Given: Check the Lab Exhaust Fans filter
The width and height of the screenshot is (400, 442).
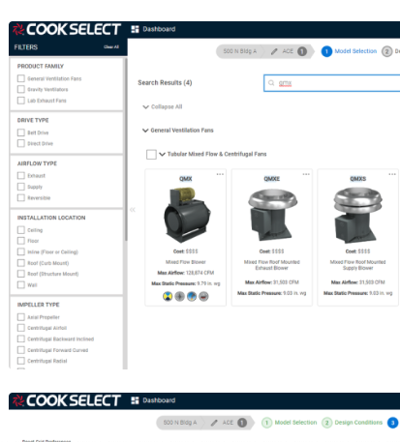Looking at the screenshot, I should pyautogui.click(x=21, y=101).
